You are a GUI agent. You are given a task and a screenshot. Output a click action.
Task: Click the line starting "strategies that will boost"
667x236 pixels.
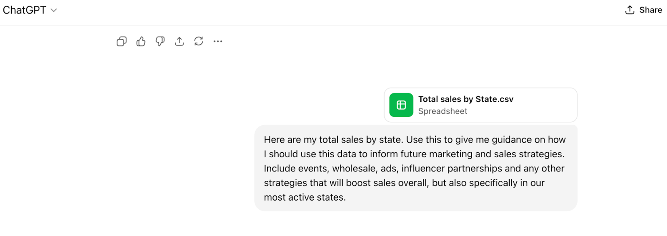pos(404,183)
